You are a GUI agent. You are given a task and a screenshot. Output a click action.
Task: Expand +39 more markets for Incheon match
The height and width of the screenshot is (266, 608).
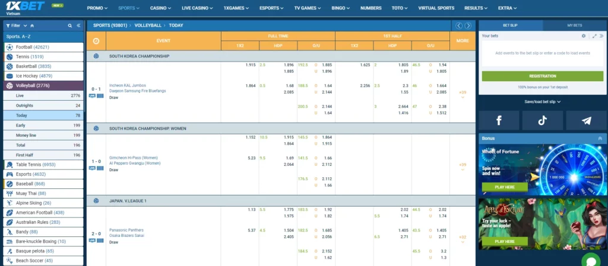click(x=463, y=94)
